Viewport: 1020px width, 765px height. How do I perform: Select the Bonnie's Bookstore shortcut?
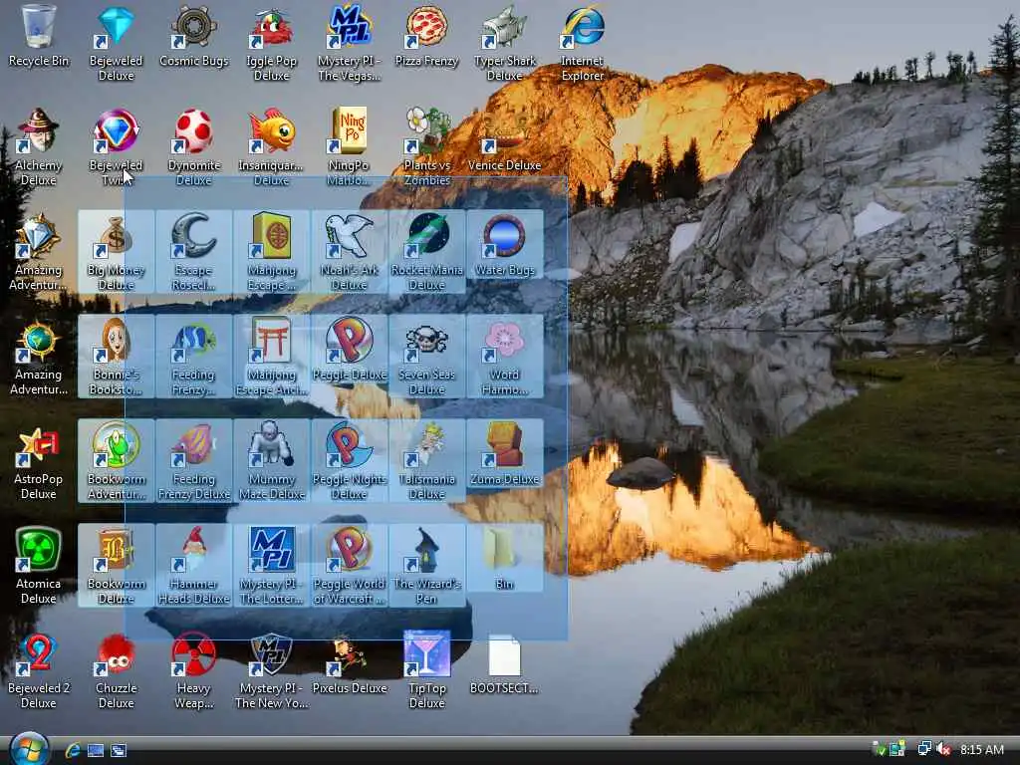coord(116,356)
